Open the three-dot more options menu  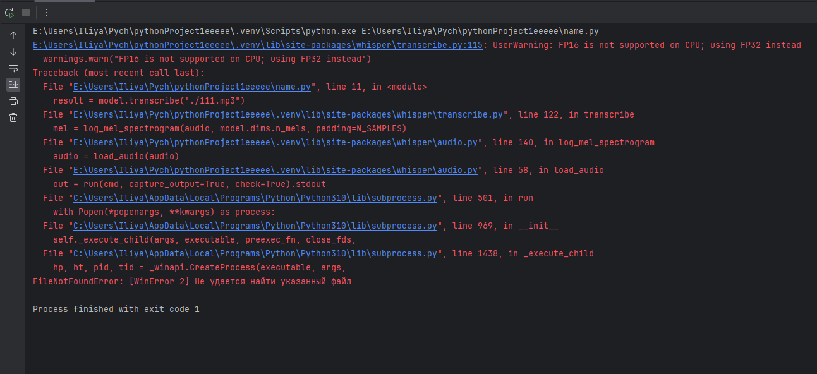tap(46, 13)
